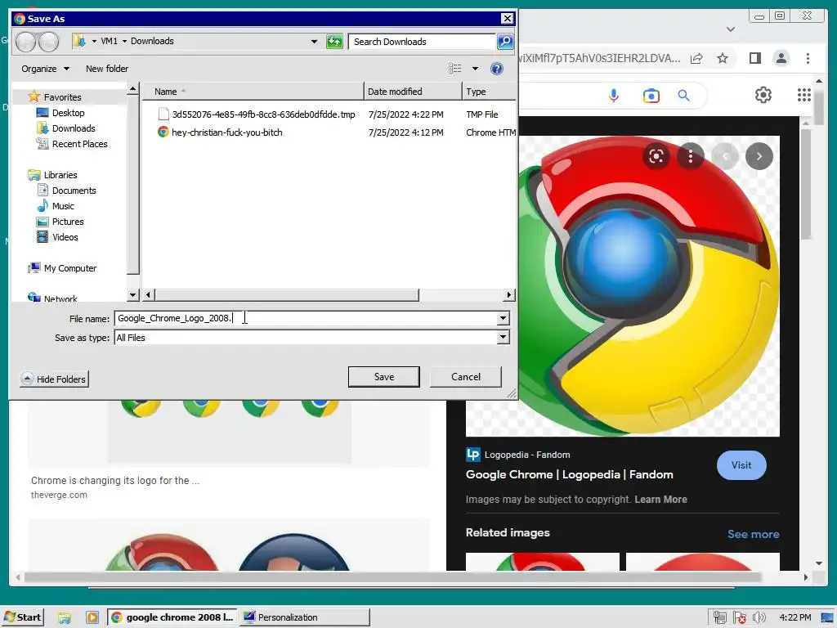Open Chrome's three-dot menu
The image size is (837, 628).
808,58
